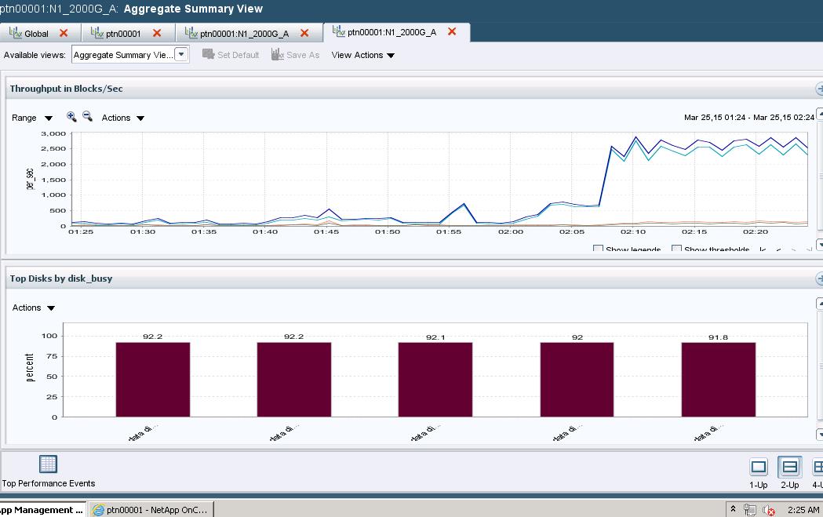Close the ptn00001 tab
823x517 pixels.
click(157, 33)
